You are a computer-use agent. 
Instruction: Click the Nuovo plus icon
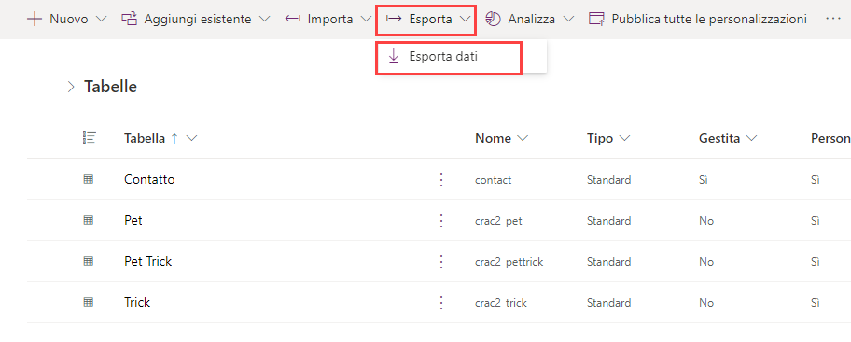(x=35, y=19)
